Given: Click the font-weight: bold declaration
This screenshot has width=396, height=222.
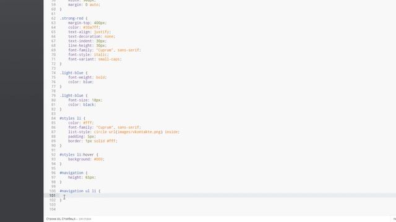Looking at the screenshot, I should pyautogui.click(x=87, y=77).
